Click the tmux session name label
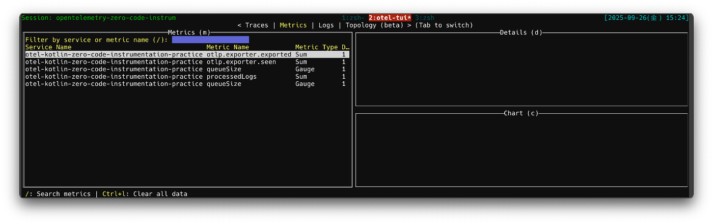The image size is (713, 224). 98,18
